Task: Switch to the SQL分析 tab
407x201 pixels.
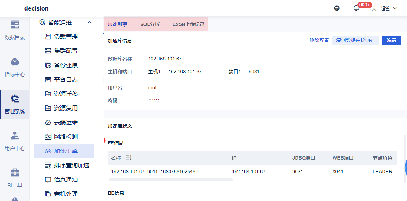Action: point(150,24)
